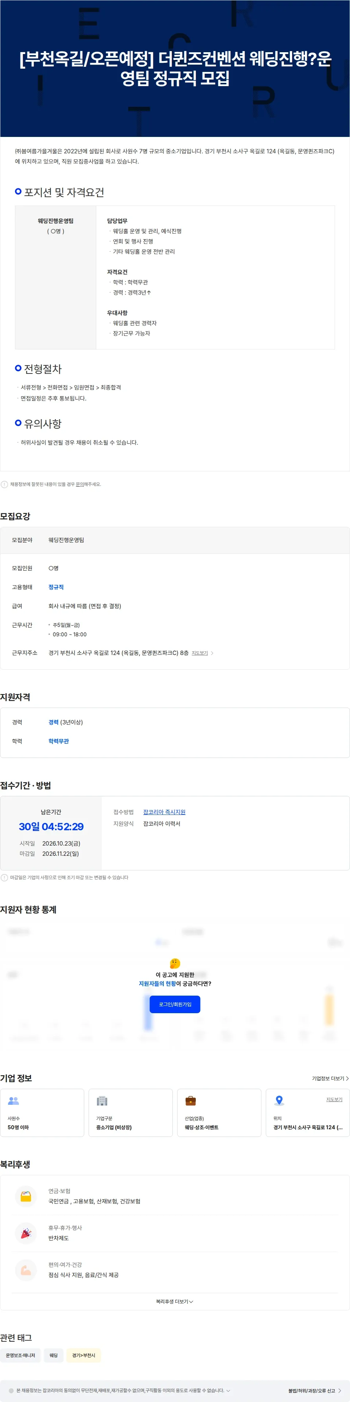Click the holiday and events party icon

26,1233
